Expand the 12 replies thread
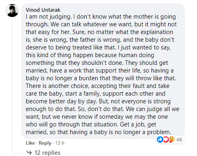This screenshot has width=197, height=156. click(x=47, y=153)
